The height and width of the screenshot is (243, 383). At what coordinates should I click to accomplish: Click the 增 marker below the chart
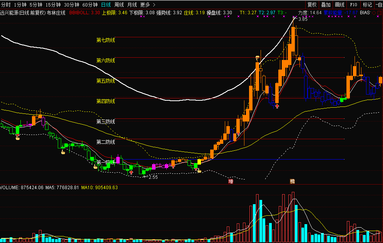point(231,181)
